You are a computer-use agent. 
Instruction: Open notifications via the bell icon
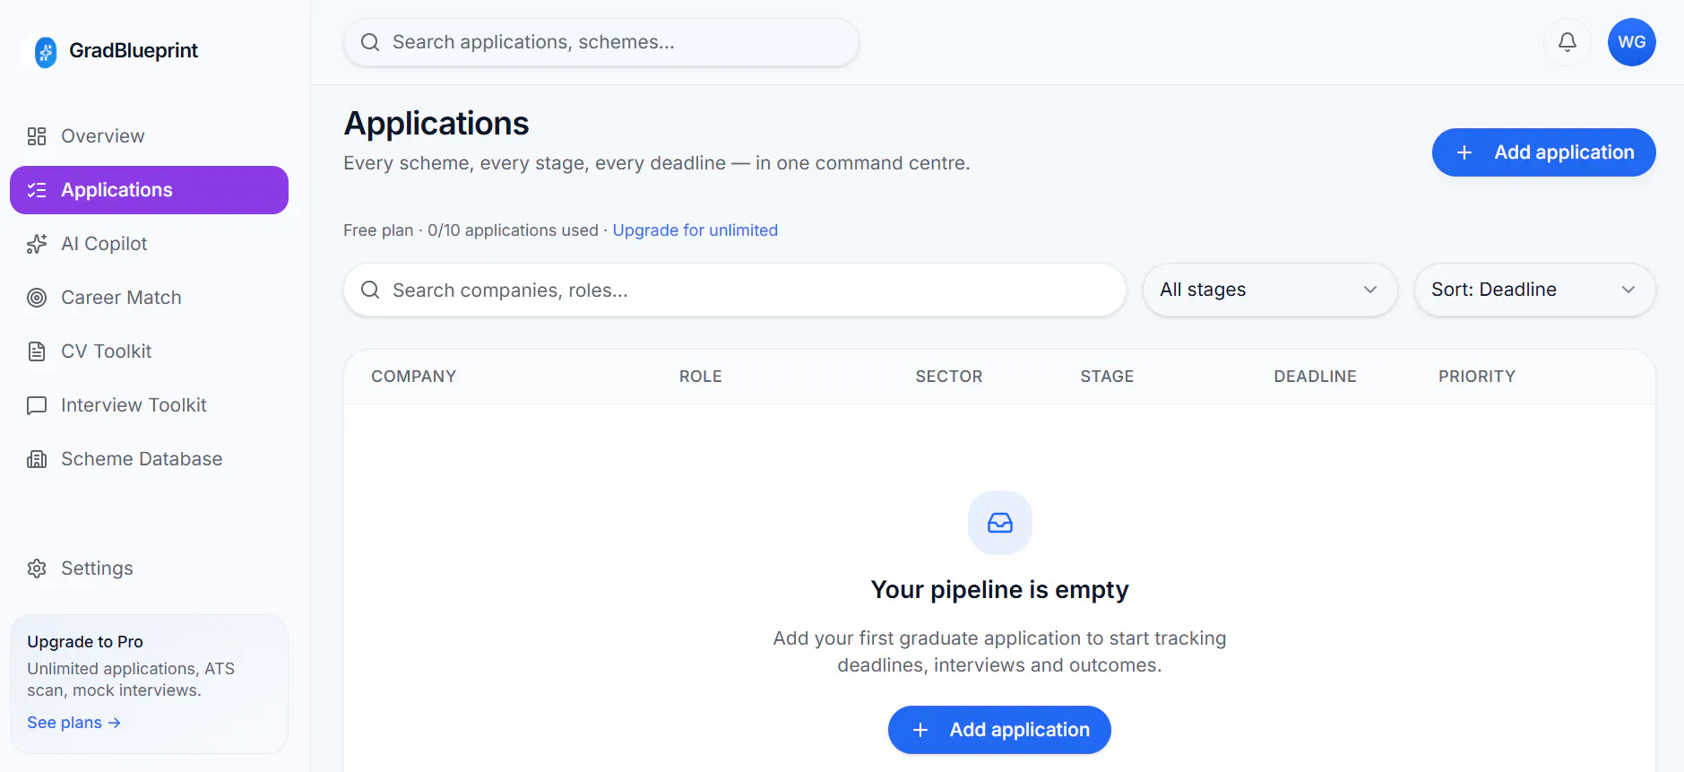tap(1567, 42)
